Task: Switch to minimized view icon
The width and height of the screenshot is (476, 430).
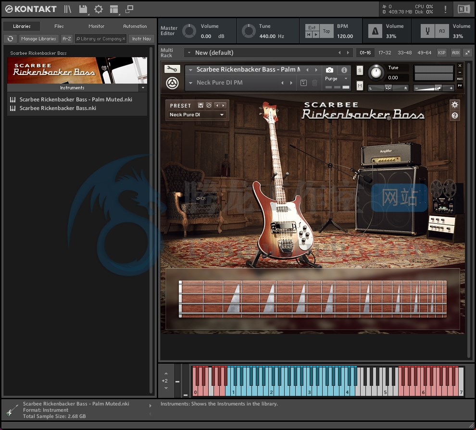Action: pyautogui.click(x=129, y=9)
